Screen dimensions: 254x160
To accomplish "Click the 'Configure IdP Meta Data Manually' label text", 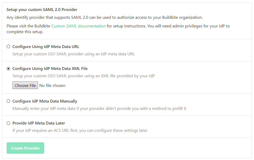I will [45, 101].
